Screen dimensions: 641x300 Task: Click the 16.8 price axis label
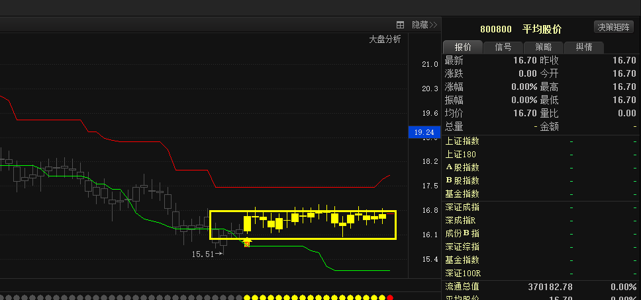click(430, 210)
